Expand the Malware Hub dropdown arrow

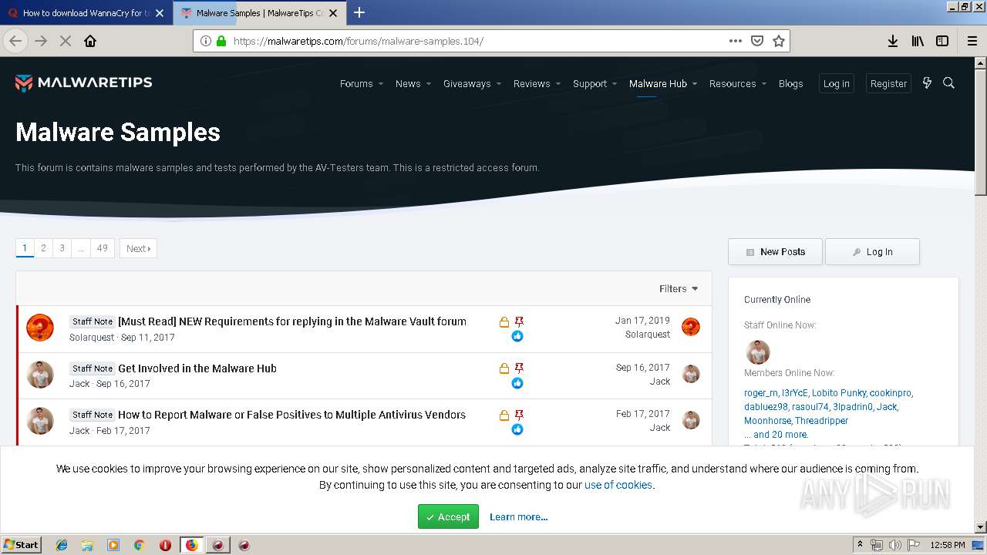click(695, 84)
